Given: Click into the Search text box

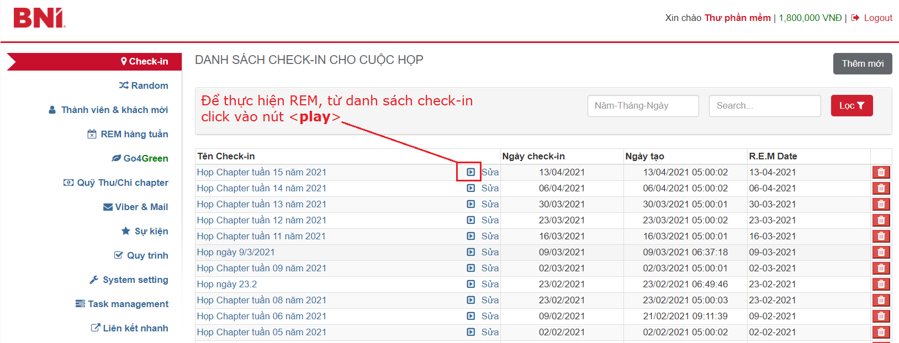Looking at the screenshot, I should (764, 106).
